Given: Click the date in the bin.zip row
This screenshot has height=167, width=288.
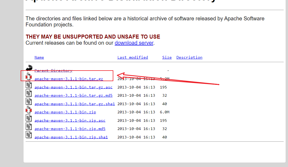Looking at the screenshot, I should click(x=136, y=112).
